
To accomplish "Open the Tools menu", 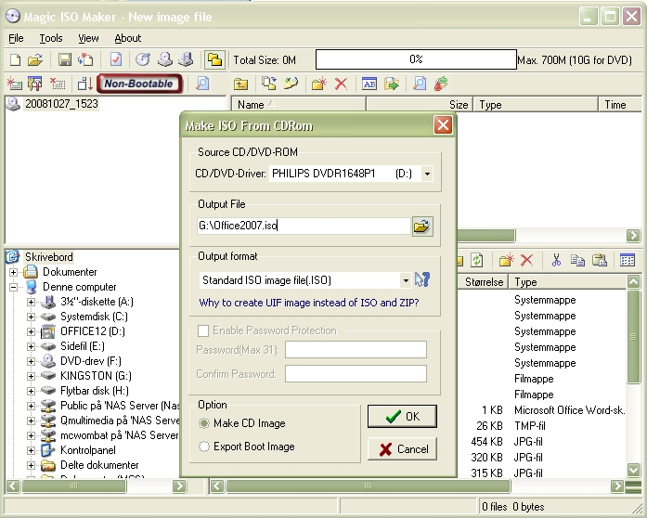I will pos(51,38).
